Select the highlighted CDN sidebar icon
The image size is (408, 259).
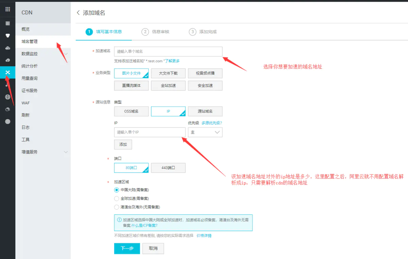coord(7,73)
